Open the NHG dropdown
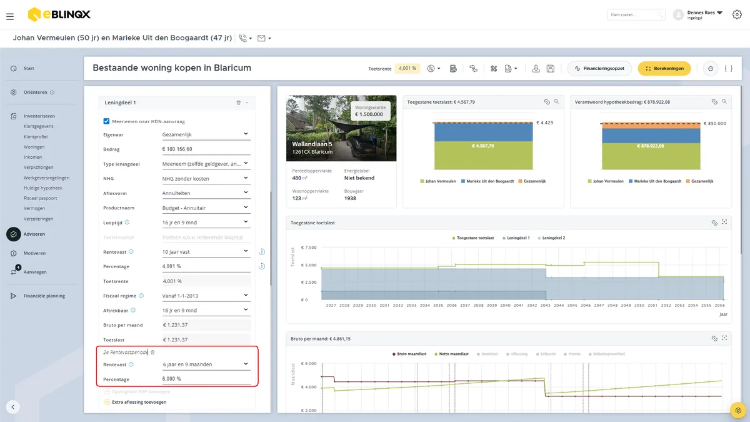 [x=205, y=179]
